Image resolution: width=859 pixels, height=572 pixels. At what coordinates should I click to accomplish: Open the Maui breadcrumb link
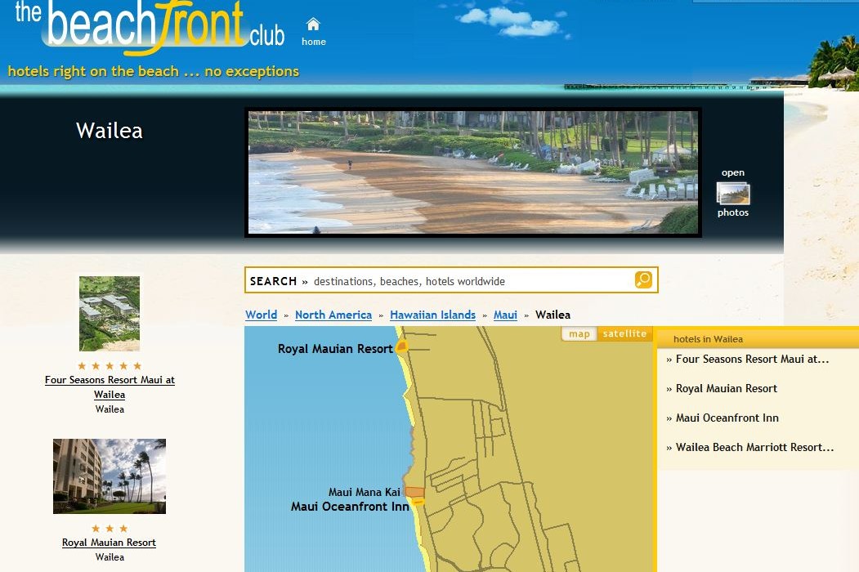click(505, 315)
